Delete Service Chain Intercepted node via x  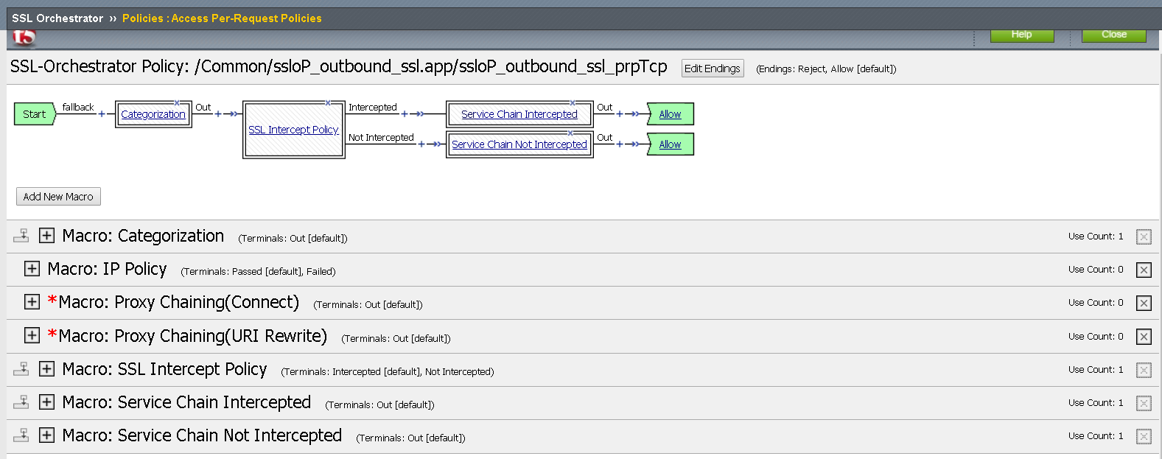tap(573, 103)
